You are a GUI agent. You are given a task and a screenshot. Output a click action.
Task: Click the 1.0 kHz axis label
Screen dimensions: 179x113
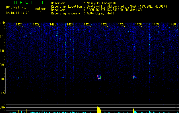click(x=2, y=51)
